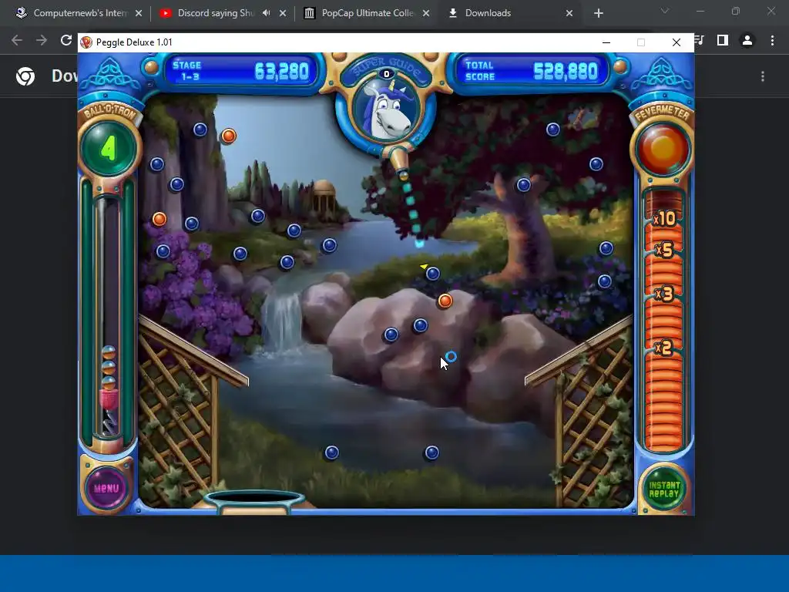Open a new browser tab

(x=598, y=14)
